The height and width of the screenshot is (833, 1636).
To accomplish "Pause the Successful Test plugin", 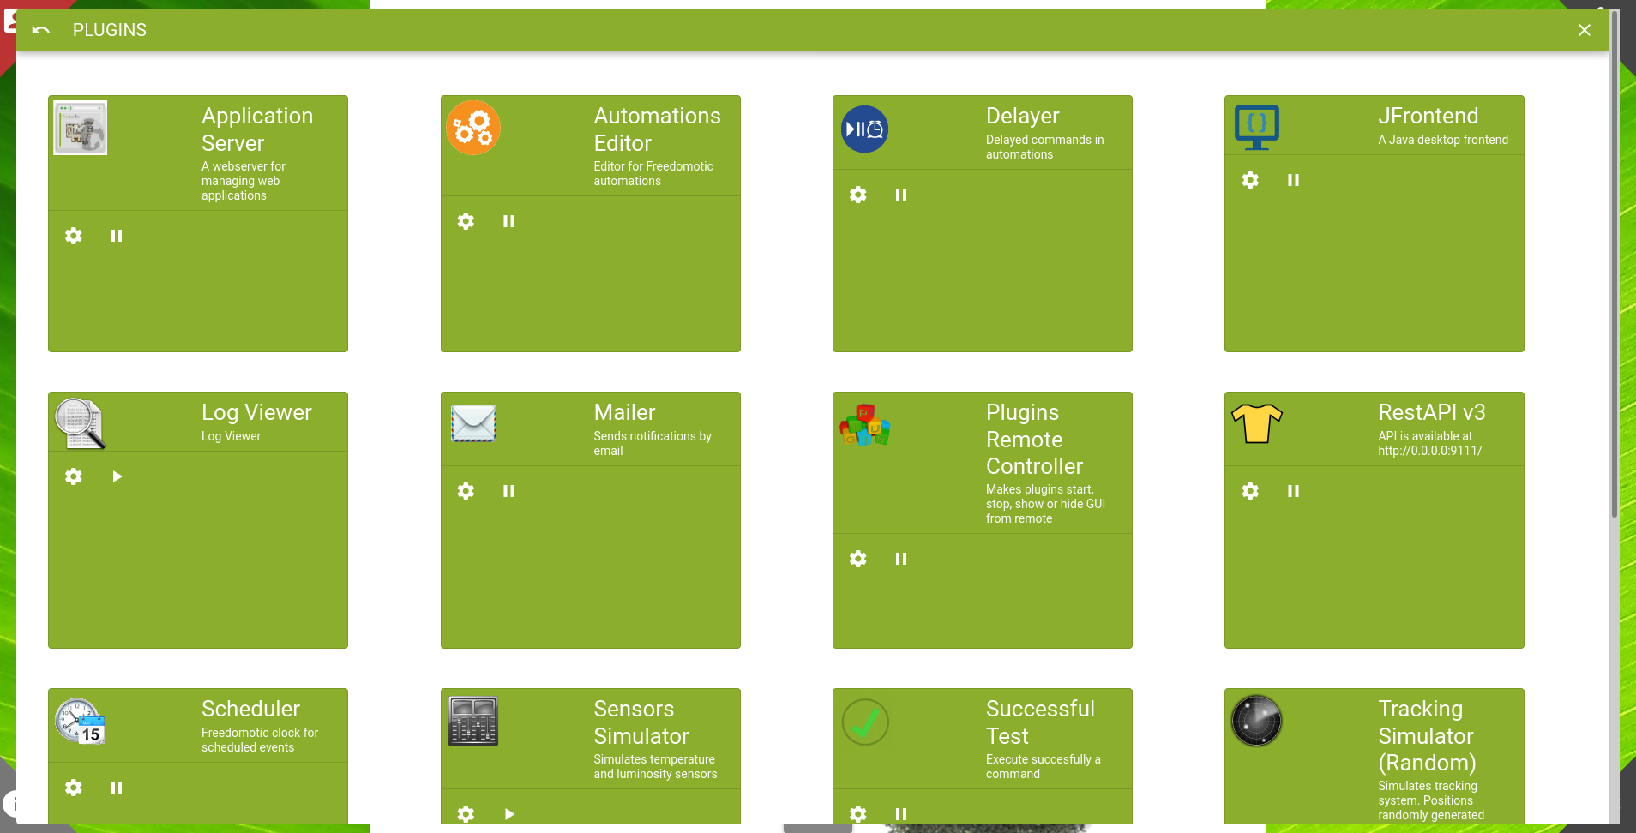I will (900, 814).
